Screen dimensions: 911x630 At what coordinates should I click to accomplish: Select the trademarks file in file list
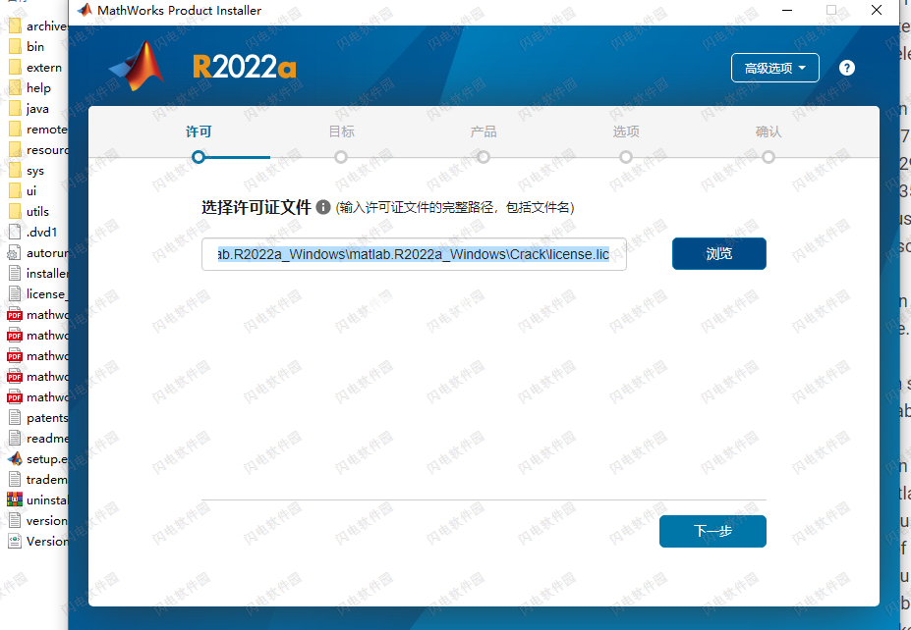pyautogui.click(x=37, y=479)
